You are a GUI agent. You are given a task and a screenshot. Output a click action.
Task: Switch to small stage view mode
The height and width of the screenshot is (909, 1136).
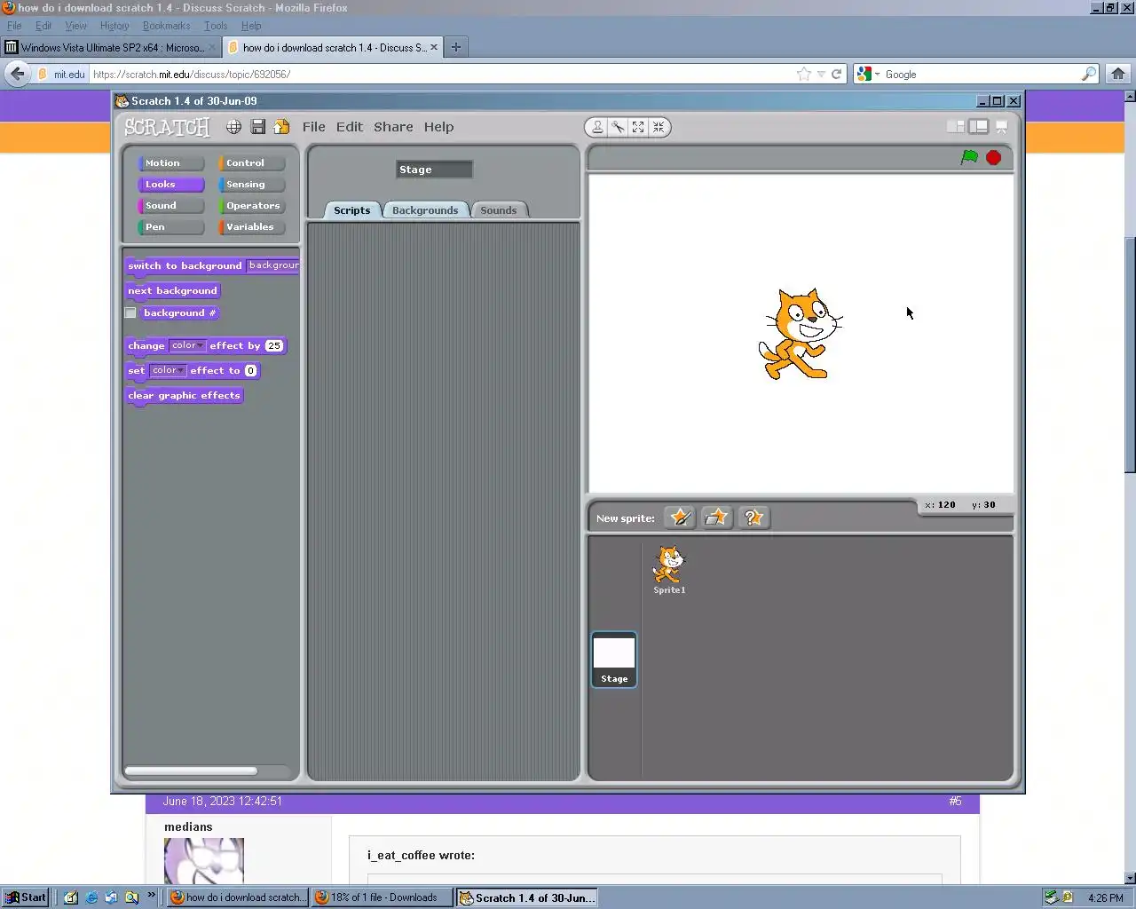click(955, 127)
